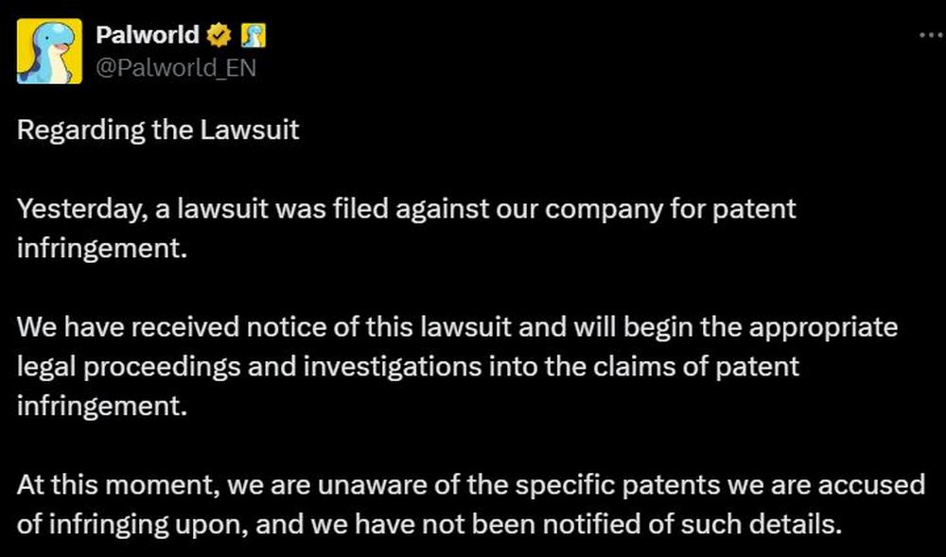Click the line starting "At this moment"
946x557 pixels.
[x=471, y=485]
